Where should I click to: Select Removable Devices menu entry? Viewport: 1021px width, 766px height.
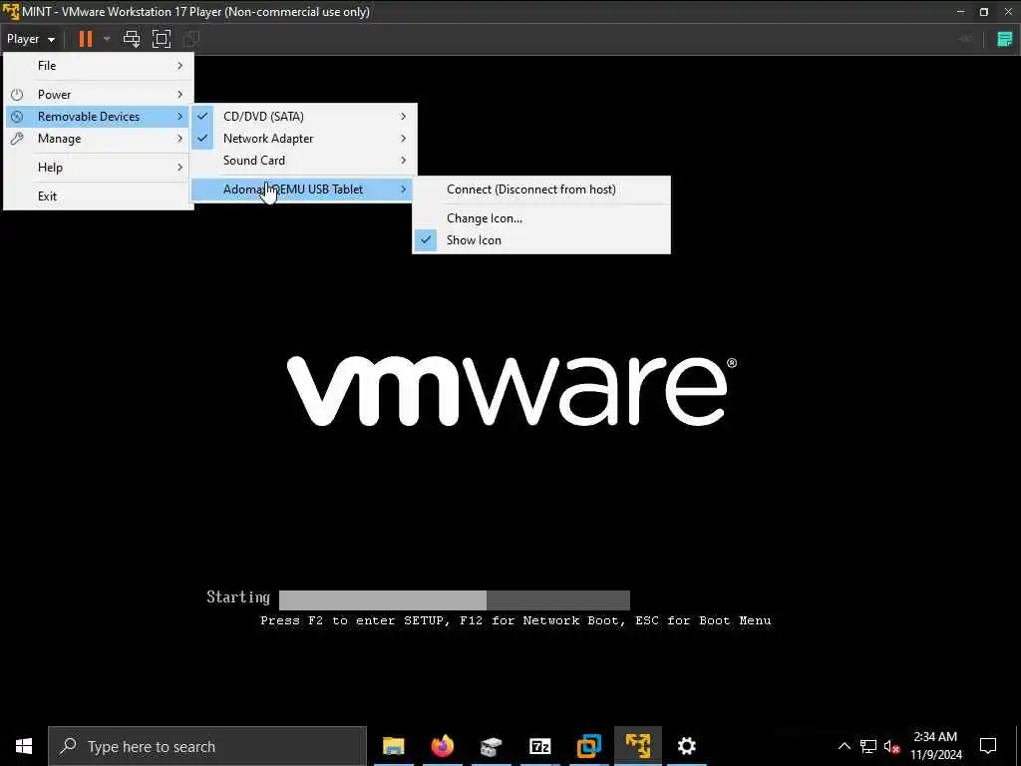pyautogui.click(x=99, y=117)
